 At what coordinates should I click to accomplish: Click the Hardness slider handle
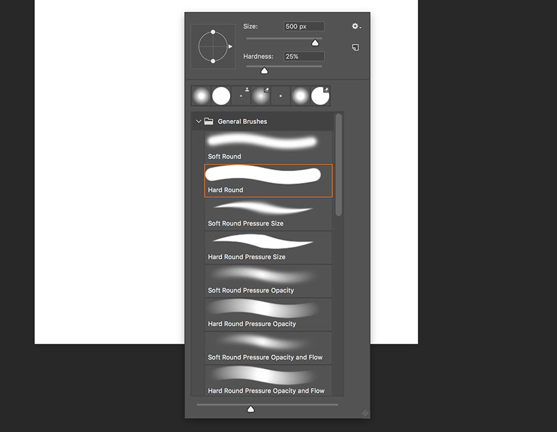click(x=264, y=71)
